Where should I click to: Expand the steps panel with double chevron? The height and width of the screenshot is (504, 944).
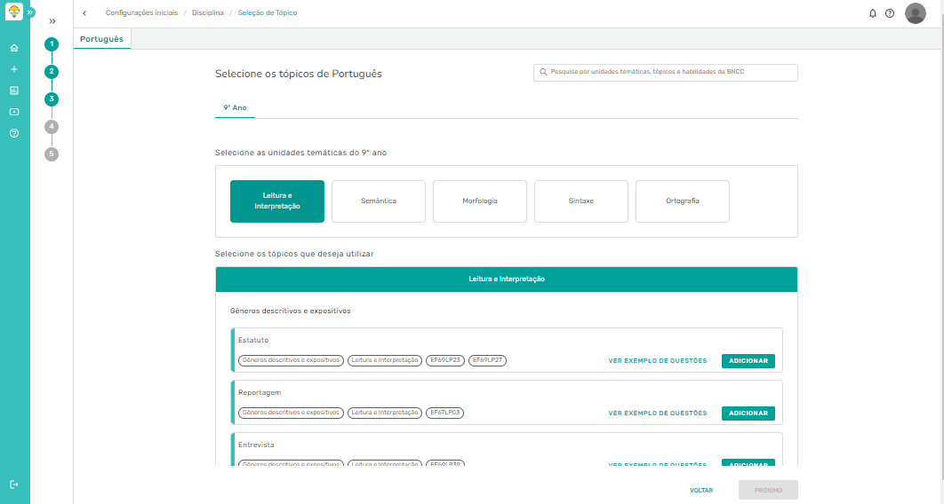point(52,21)
